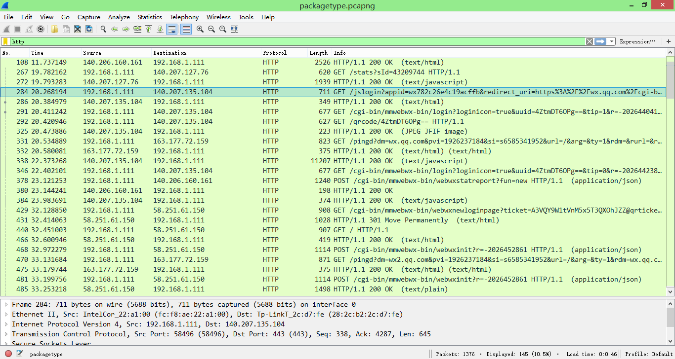Open the Edit menu
The width and height of the screenshot is (675, 359).
pyautogui.click(x=27, y=17)
